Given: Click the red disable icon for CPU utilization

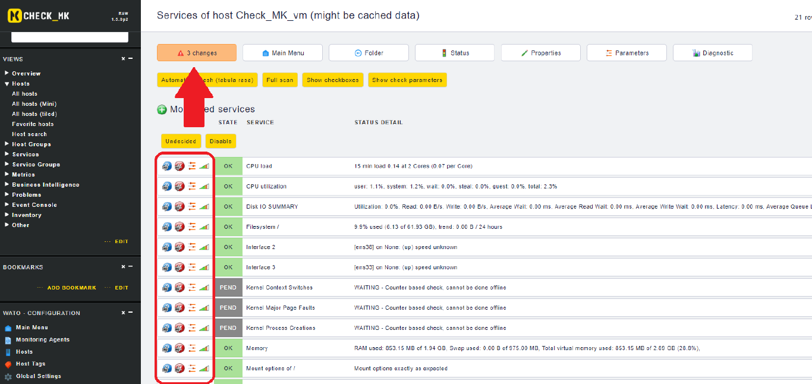Looking at the screenshot, I should click(180, 187).
